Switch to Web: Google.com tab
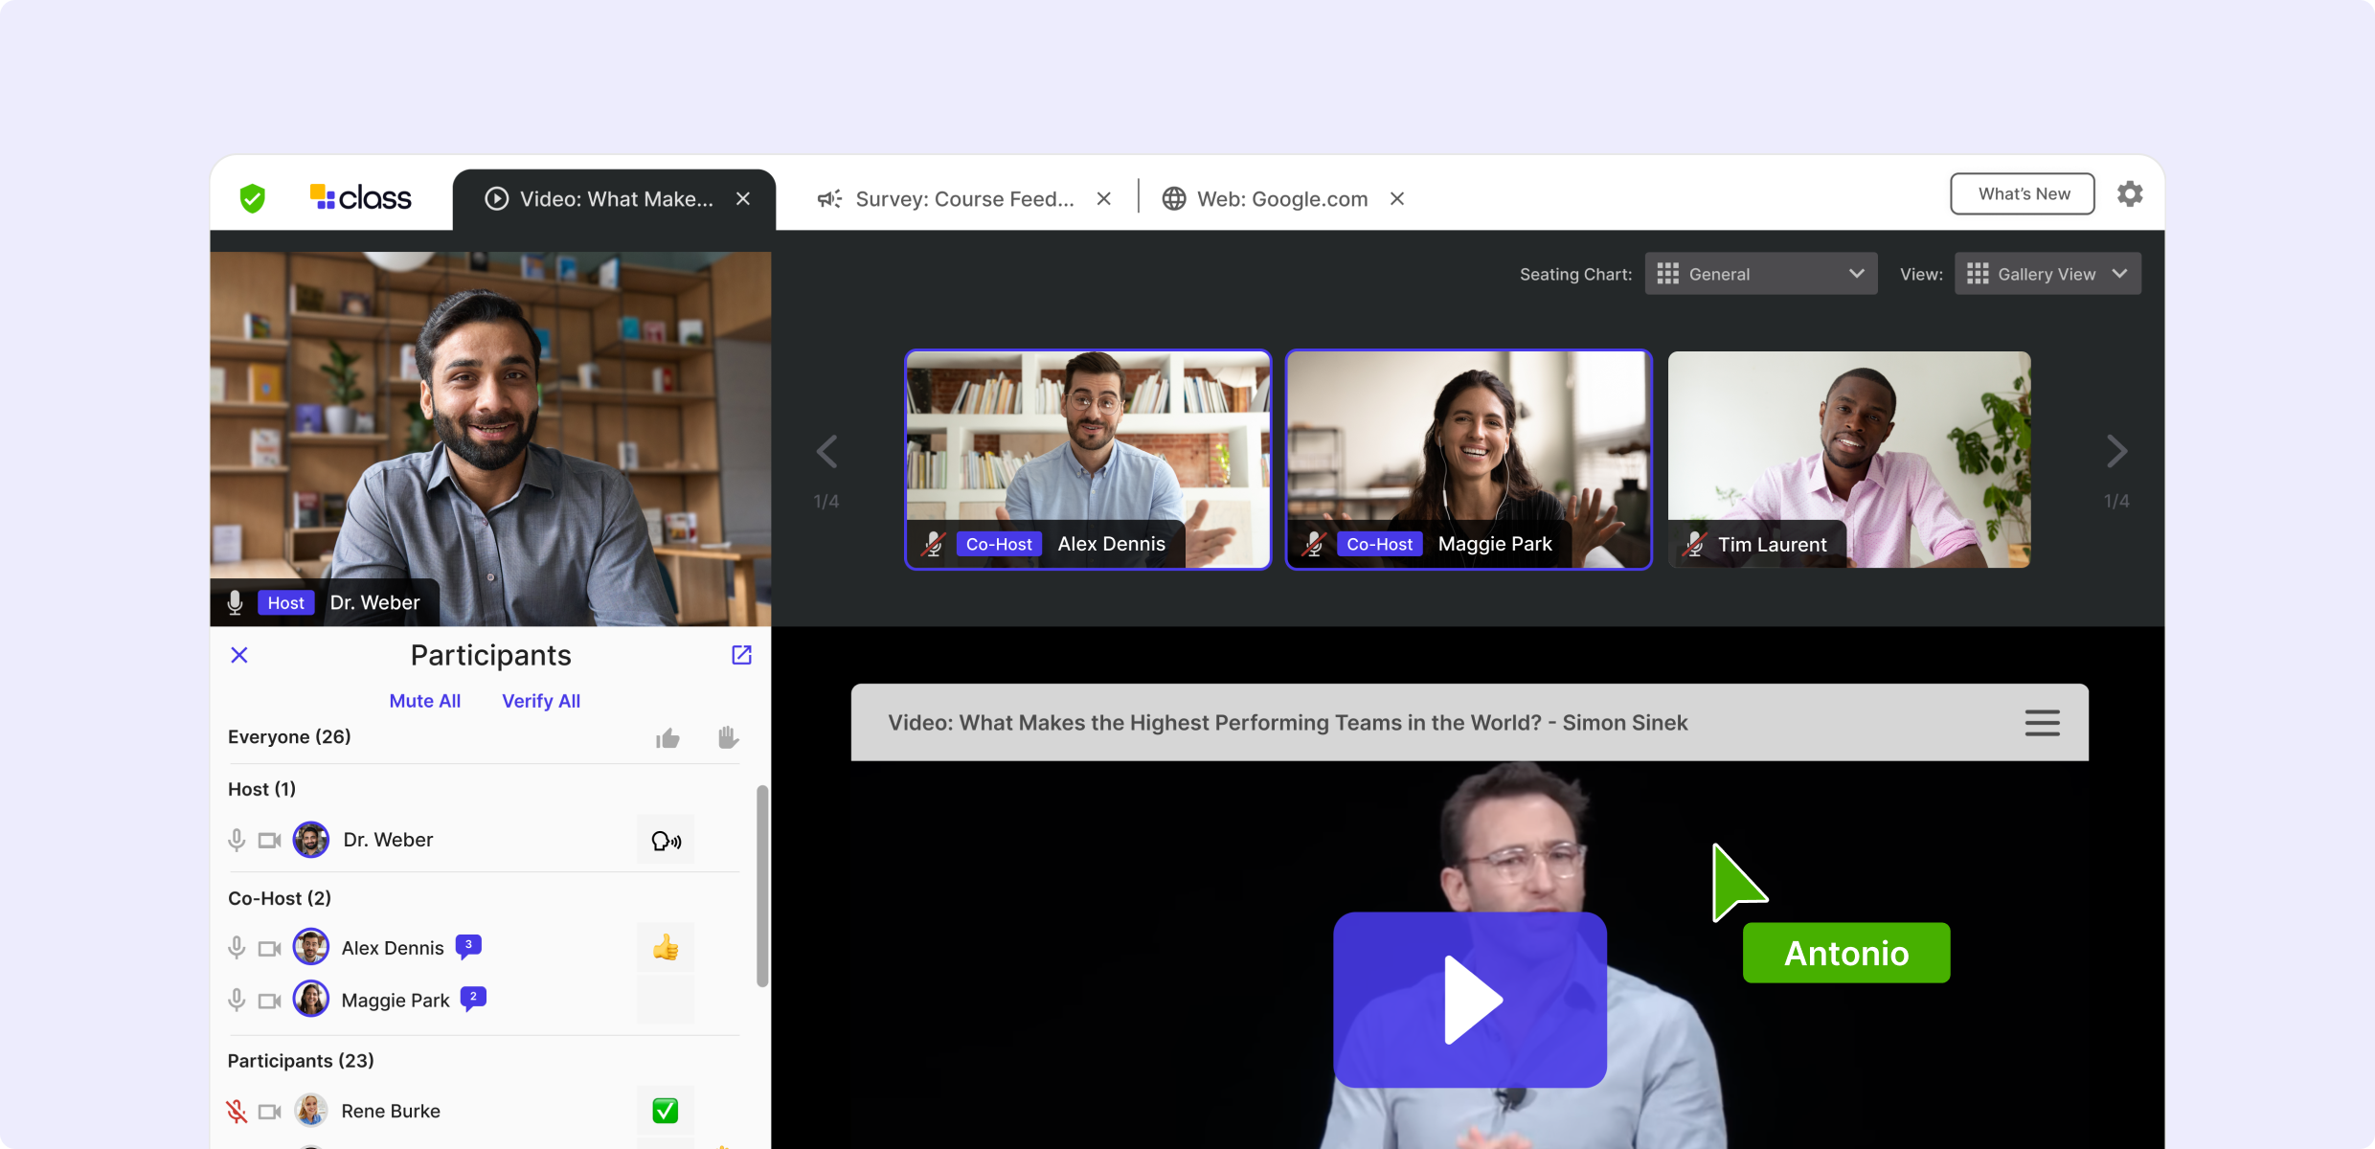This screenshot has height=1149, width=2375. pyautogui.click(x=1281, y=199)
